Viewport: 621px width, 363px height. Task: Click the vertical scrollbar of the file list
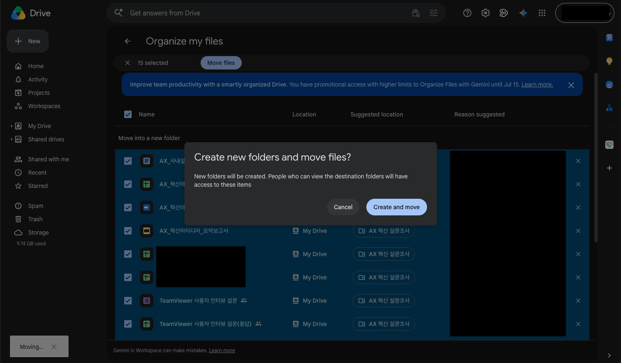[596, 158]
